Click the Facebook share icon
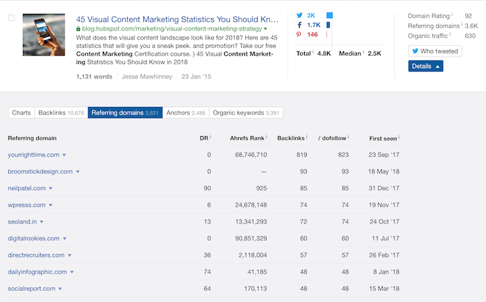Image resolution: width=486 pixels, height=302 pixels. point(299,25)
